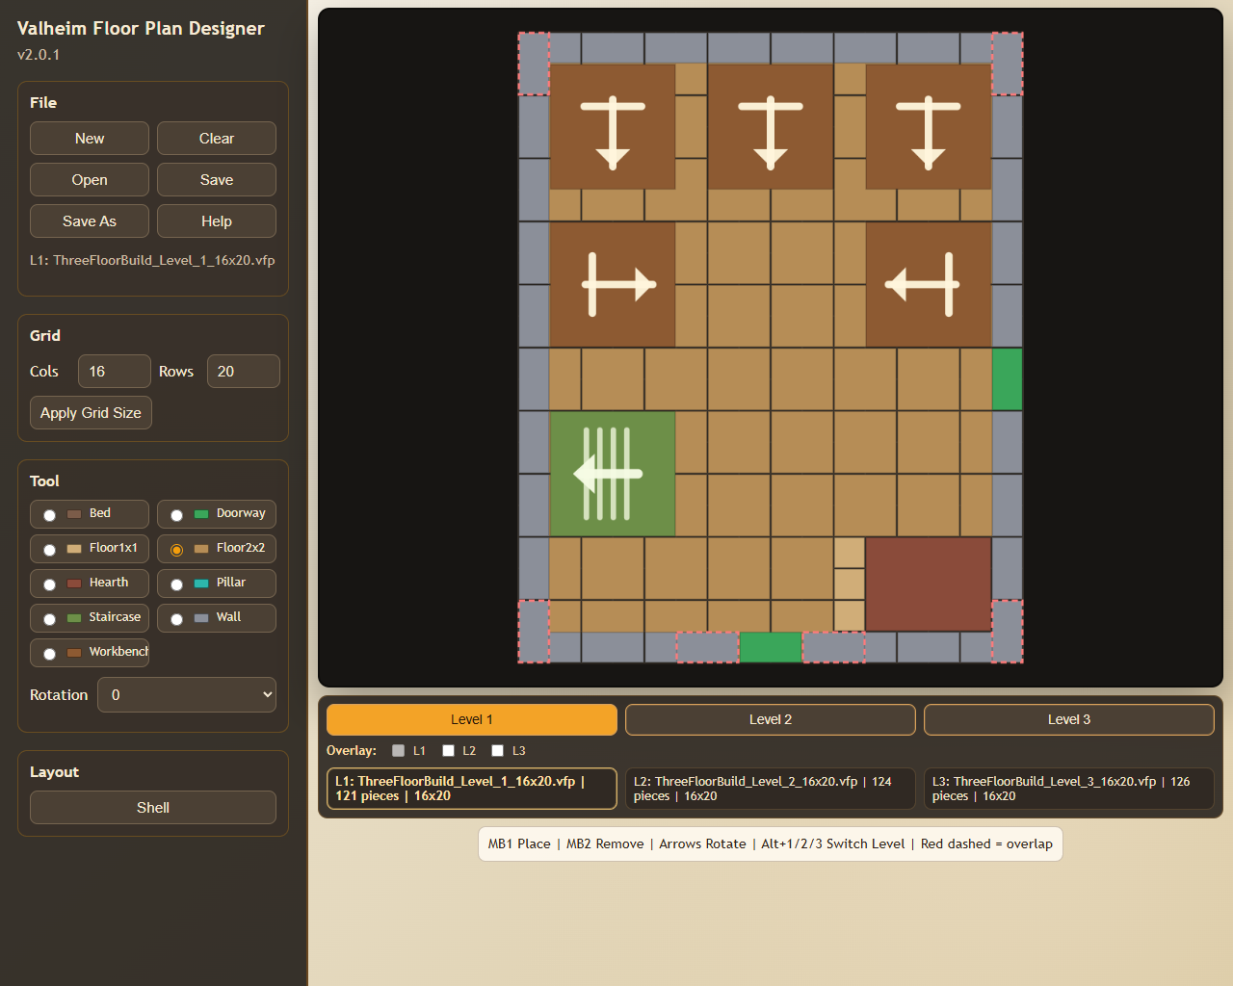Click the right-arrow bed piece on canvas
This screenshot has height=986, width=1233.
[x=613, y=285]
